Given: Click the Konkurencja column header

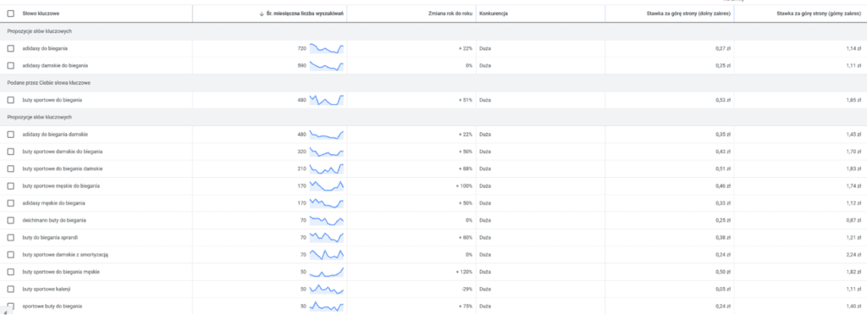Looking at the screenshot, I should click(x=494, y=13).
